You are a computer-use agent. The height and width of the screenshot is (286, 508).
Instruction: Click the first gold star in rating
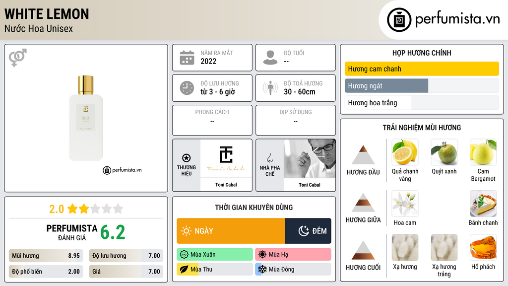(72, 209)
